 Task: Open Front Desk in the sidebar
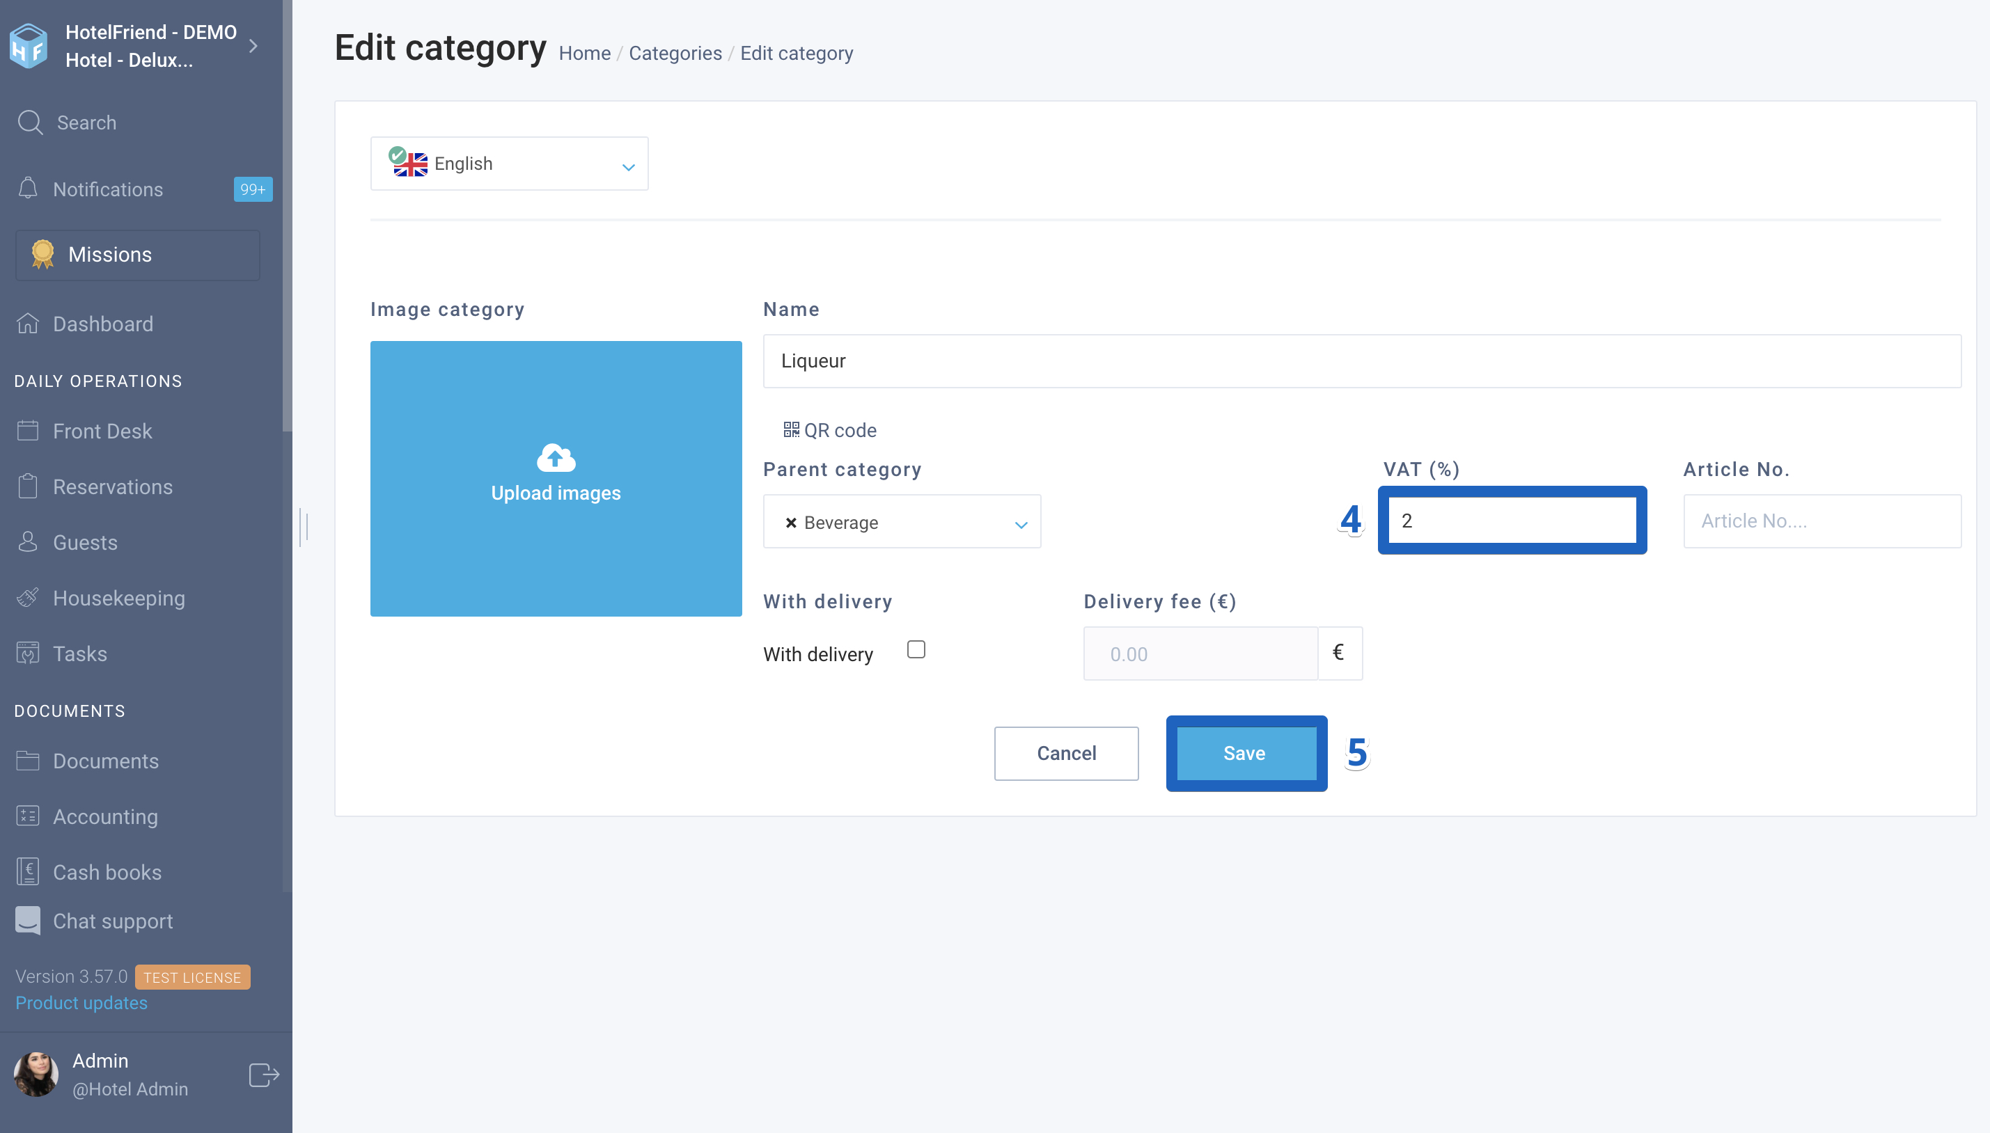[102, 430]
